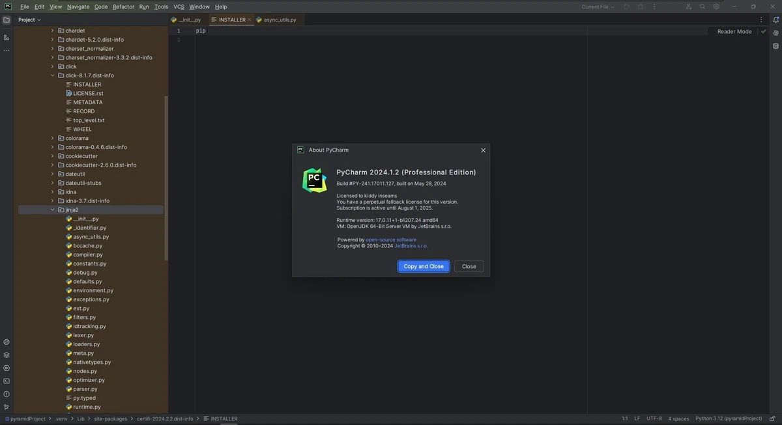Expand the dateutil folder
The width and height of the screenshot is (782, 425).
pos(53,174)
